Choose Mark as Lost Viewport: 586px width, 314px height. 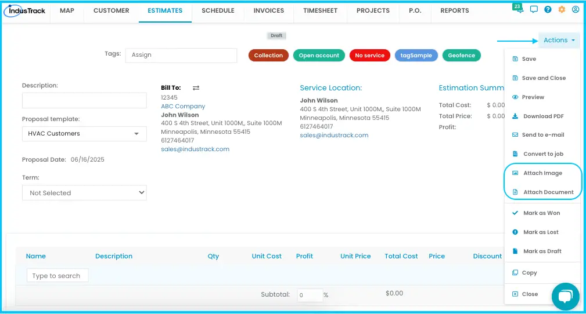pos(542,232)
